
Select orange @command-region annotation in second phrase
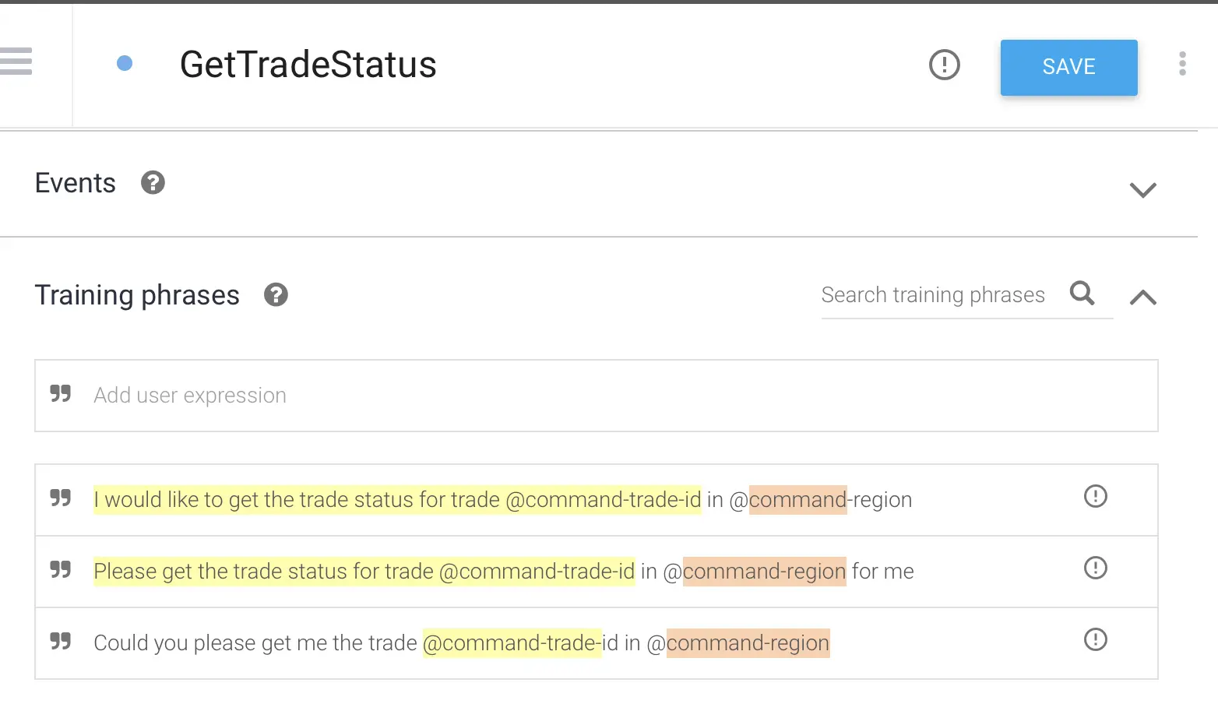[x=764, y=572]
